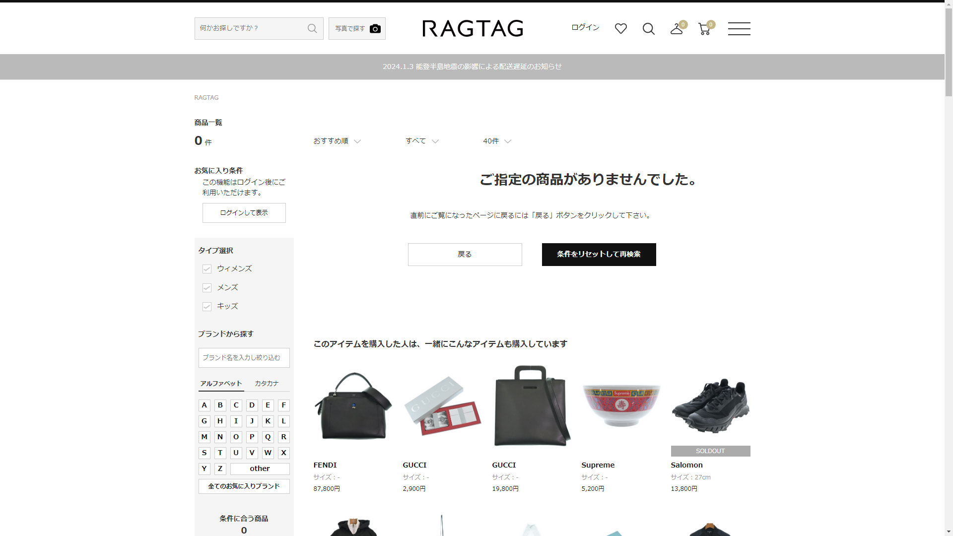Click the favorites heart icon in header
The width and height of the screenshot is (953, 536).
tap(620, 29)
